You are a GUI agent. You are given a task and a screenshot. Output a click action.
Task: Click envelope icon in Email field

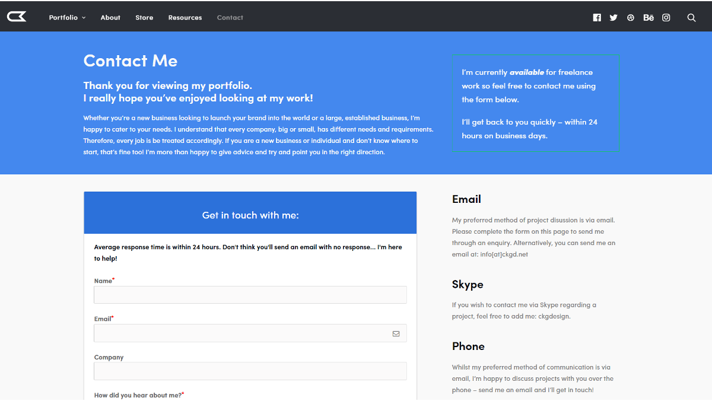[396, 333]
